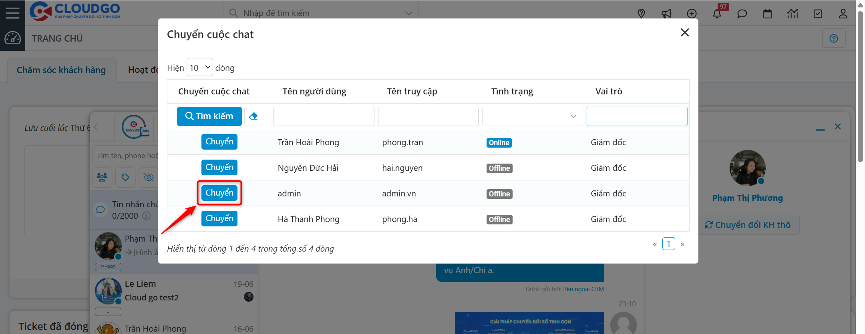Click the help question mark icon
The width and height of the screenshot is (865, 334).
pyautogui.click(x=834, y=38)
